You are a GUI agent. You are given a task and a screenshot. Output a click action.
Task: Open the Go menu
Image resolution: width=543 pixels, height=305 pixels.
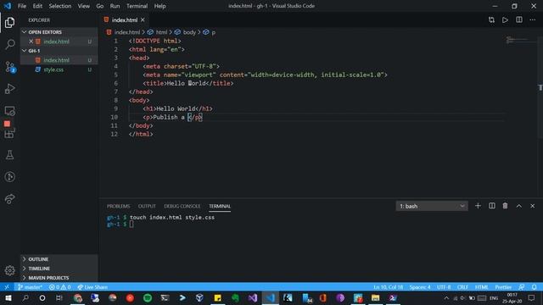tap(100, 6)
